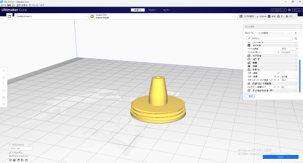Click the サインイン button
Viewport: 303px width, 163px height.
click(x=297, y=10)
